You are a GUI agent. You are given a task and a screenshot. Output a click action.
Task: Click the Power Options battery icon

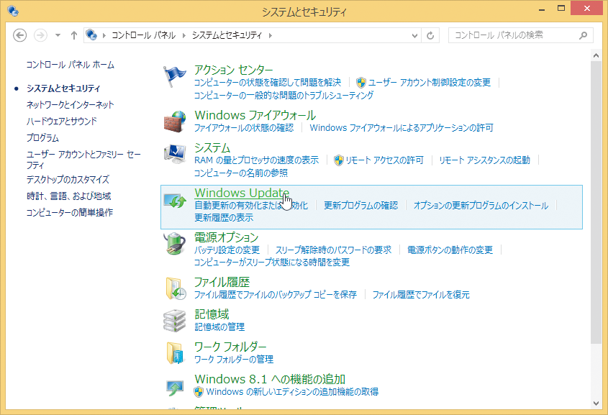coord(175,244)
